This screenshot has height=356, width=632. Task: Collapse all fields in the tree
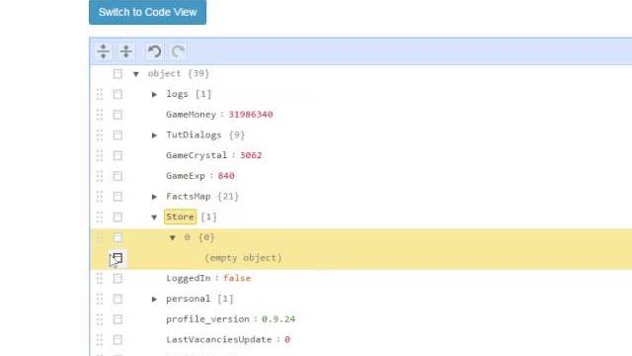tap(126, 51)
